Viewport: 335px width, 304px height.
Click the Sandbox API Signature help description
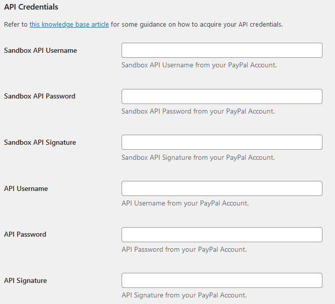pyautogui.click(x=198, y=158)
